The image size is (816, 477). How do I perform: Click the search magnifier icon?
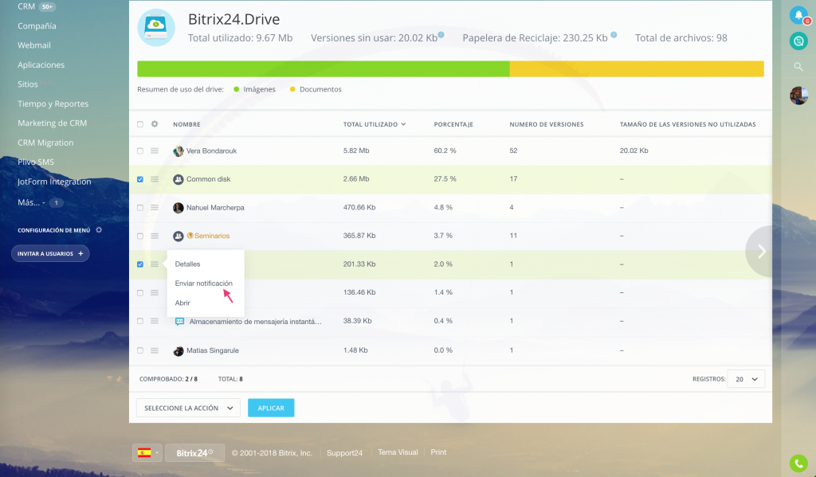click(x=798, y=67)
